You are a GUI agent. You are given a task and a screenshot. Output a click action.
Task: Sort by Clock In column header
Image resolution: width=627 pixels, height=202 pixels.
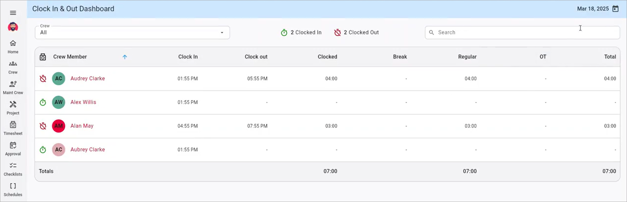pos(188,57)
